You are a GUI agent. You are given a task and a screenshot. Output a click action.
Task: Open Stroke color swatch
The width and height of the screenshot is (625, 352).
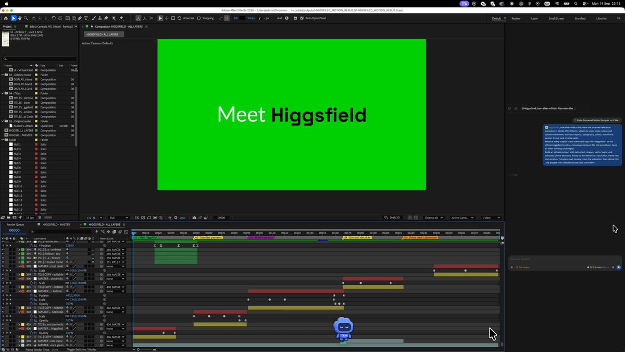[259, 18]
